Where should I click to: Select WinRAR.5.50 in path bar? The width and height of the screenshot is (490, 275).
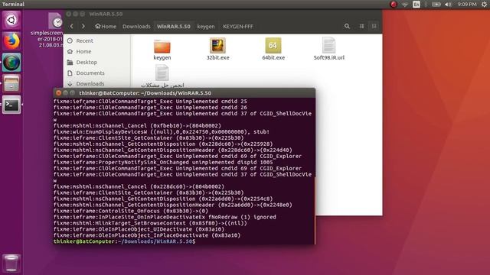pos(174,27)
